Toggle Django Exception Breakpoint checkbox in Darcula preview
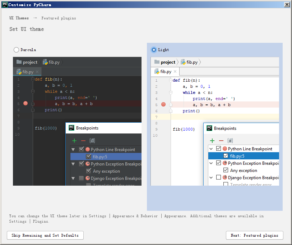 tap(82, 178)
